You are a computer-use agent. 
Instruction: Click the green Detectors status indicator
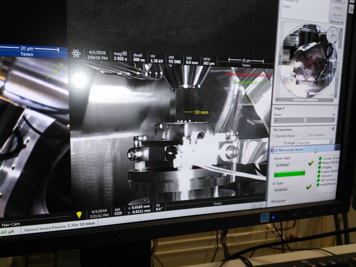[x=319, y=176]
